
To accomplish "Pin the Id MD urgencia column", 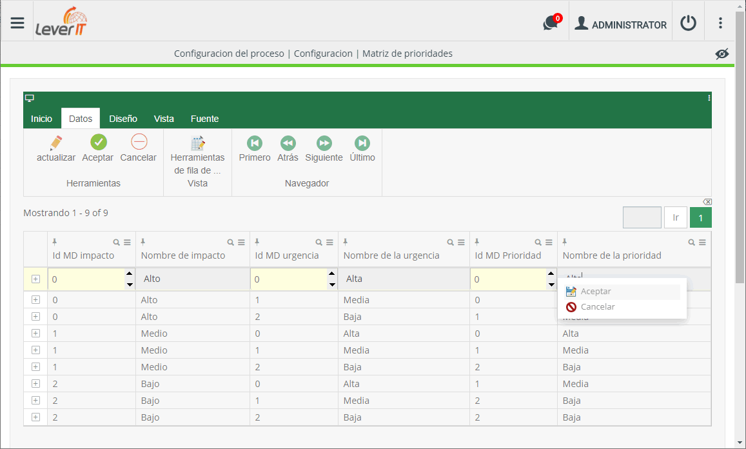I will point(257,242).
